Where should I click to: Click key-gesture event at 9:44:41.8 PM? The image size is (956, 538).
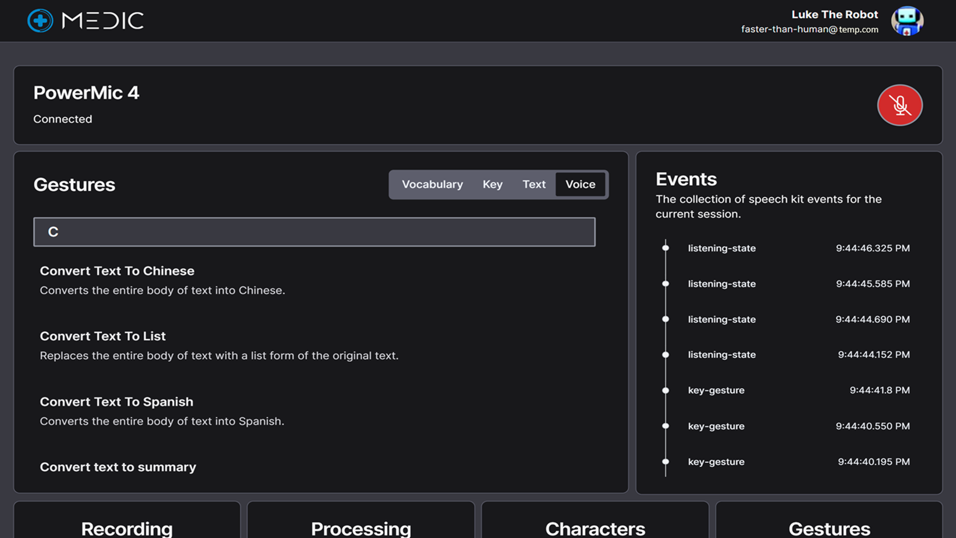click(716, 390)
